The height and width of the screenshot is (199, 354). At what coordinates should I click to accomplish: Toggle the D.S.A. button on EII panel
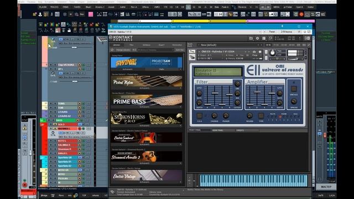(199, 116)
